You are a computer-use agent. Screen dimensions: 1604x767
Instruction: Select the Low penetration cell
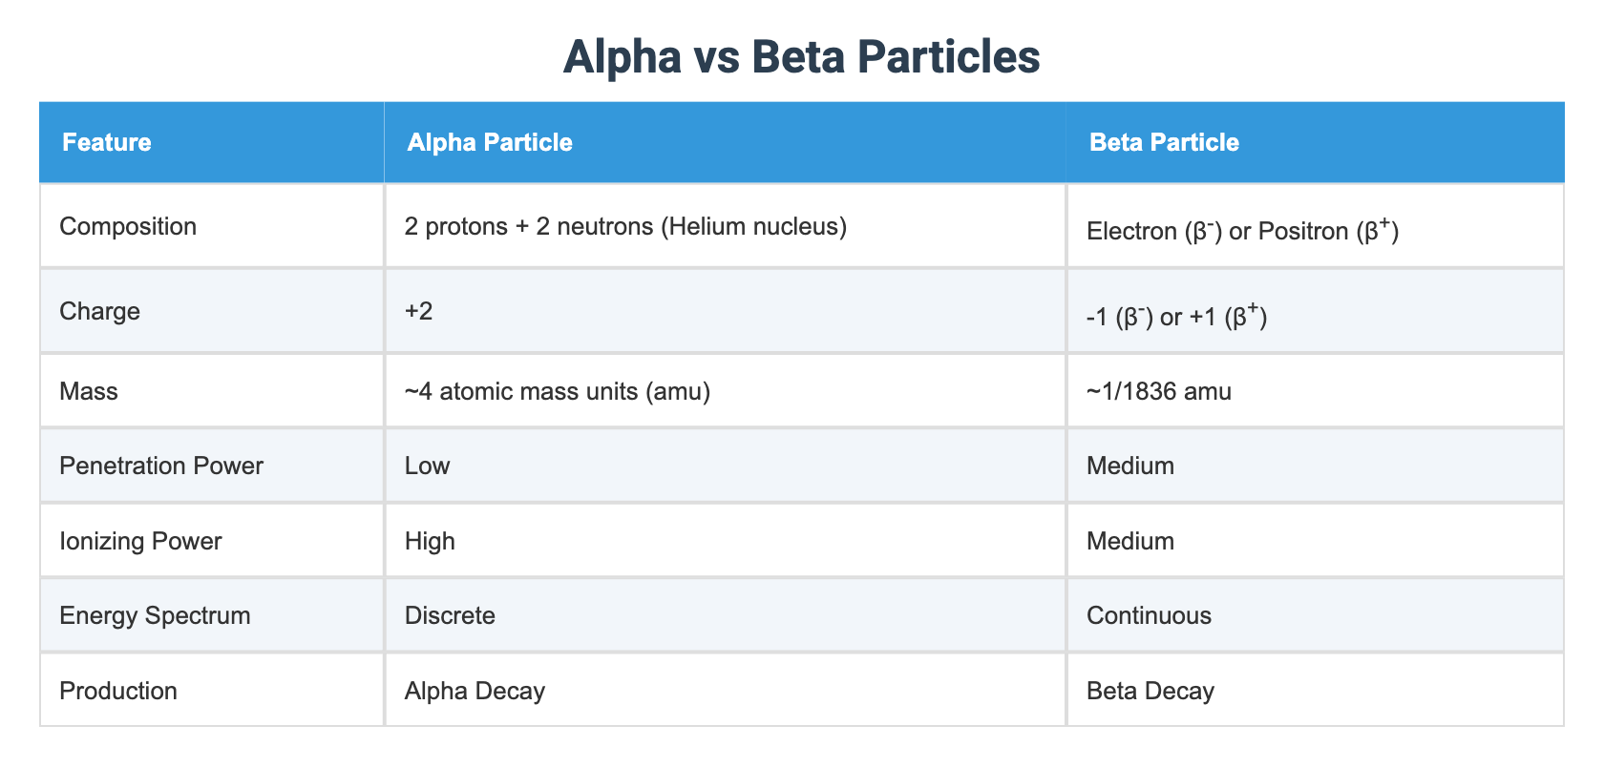[725, 466]
